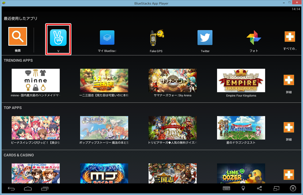Image resolution: width=303 pixels, height=195 pixels.
Task: Toggle the keyboard icon in bottom bar
Action: click(226, 188)
